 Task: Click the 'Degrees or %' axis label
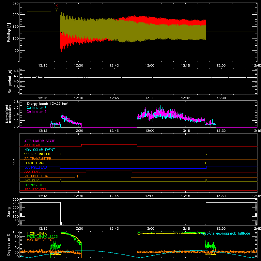click(x=8, y=244)
